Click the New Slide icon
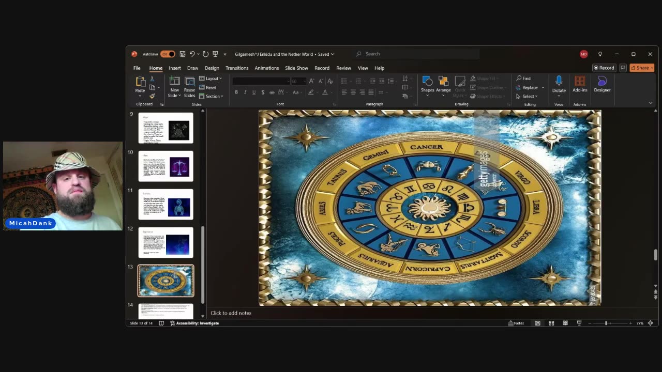The image size is (662, 372). tap(175, 81)
